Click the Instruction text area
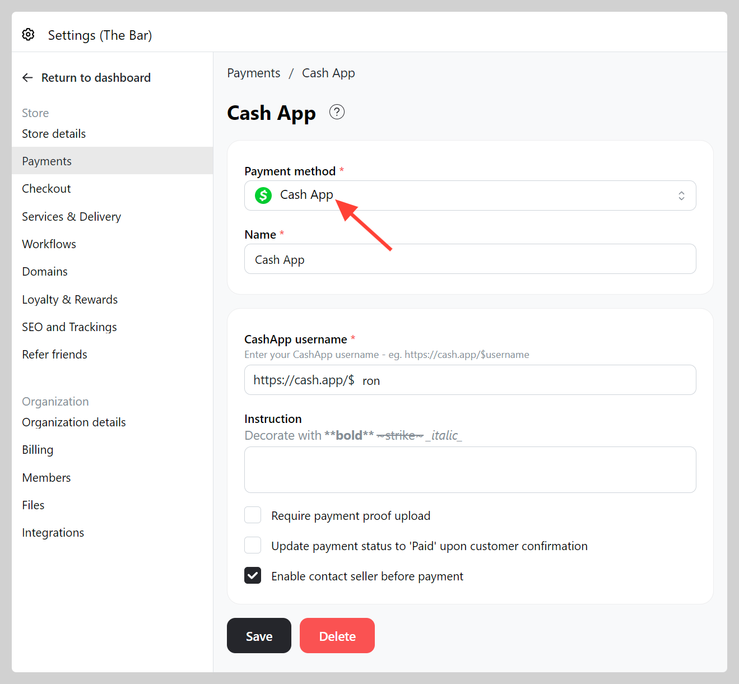 pyautogui.click(x=470, y=469)
